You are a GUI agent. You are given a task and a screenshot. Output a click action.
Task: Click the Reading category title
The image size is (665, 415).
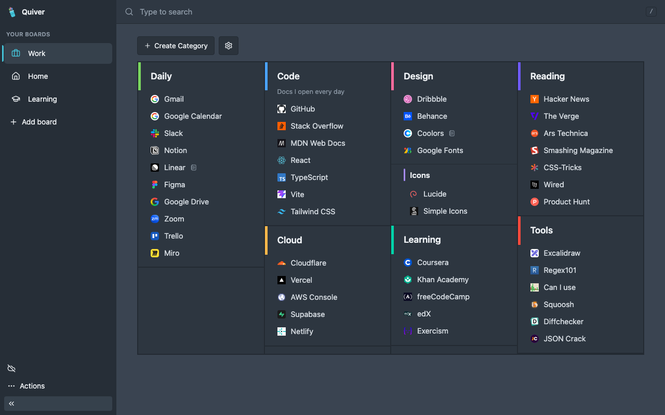pyautogui.click(x=548, y=76)
